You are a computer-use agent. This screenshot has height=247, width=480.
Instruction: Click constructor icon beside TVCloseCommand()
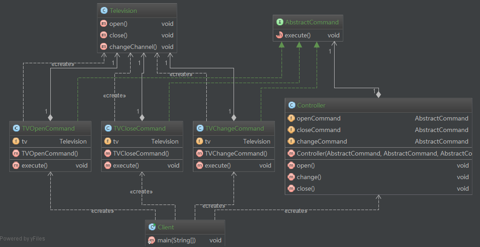pyautogui.click(x=108, y=153)
